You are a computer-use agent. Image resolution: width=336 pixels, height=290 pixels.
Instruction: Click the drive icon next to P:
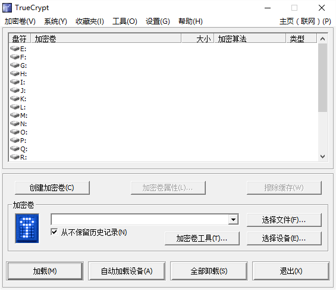click(x=15, y=141)
